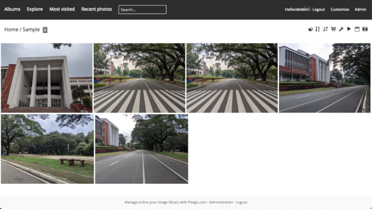
Task: Open the camera calendar icon in the toolbar
Action: click(x=365, y=29)
